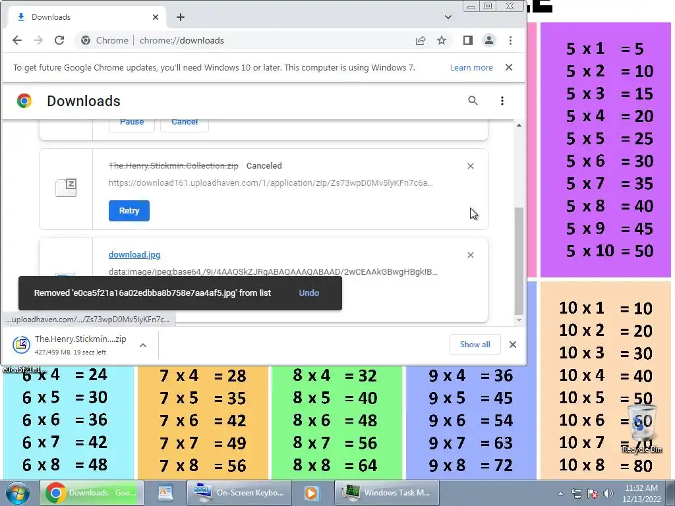Screen dimensions: 675x506
Task: Open the media player taskbar icon
Action: 312,493
